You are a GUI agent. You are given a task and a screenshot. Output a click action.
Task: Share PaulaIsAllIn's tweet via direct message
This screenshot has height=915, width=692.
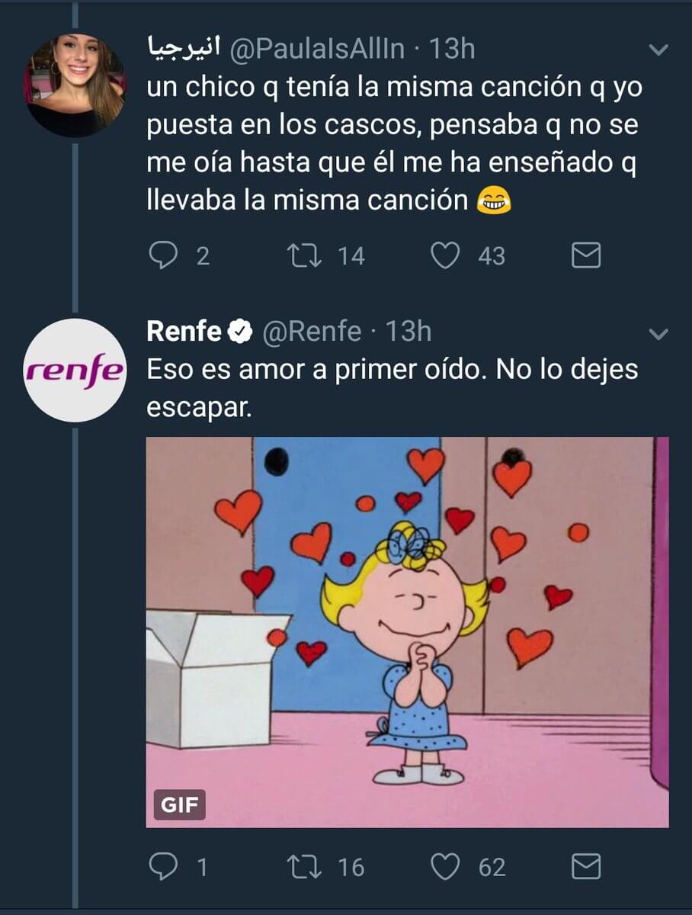click(x=585, y=257)
